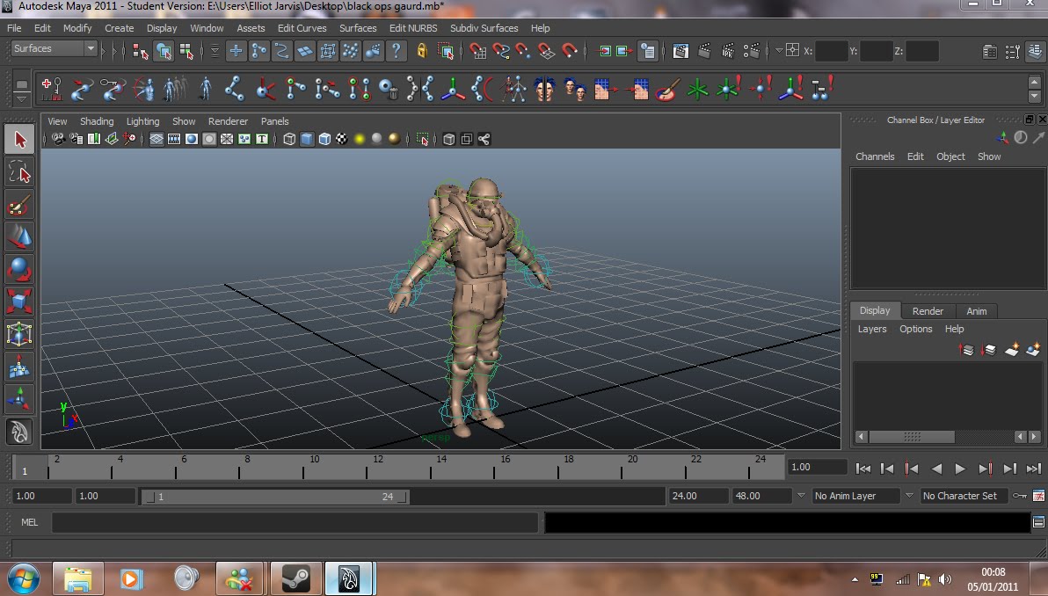Toggle film gate in viewport
The height and width of the screenshot is (596, 1048).
(x=174, y=139)
